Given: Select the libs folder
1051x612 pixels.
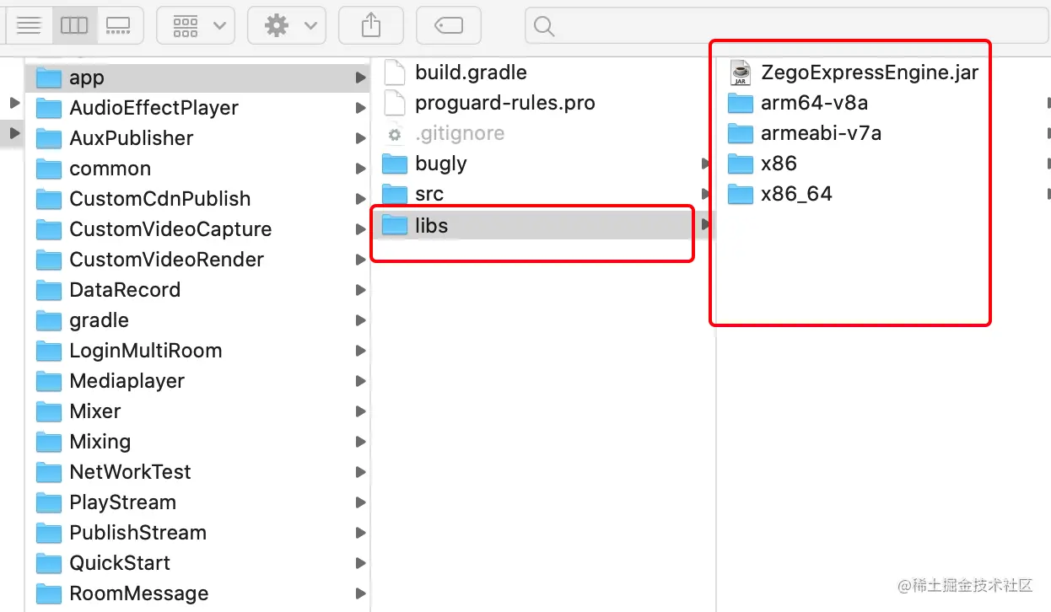Looking at the screenshot, I should [x=544, y=225].
